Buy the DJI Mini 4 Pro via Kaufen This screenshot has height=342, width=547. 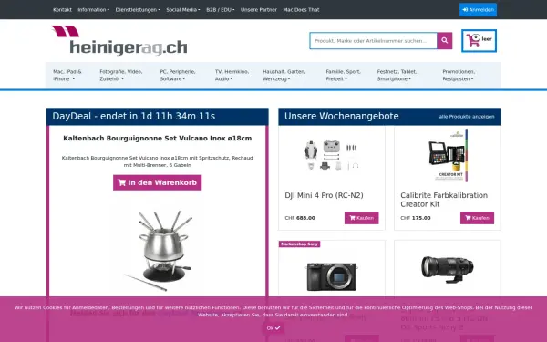pyautogui.click(x=361, y=218)
